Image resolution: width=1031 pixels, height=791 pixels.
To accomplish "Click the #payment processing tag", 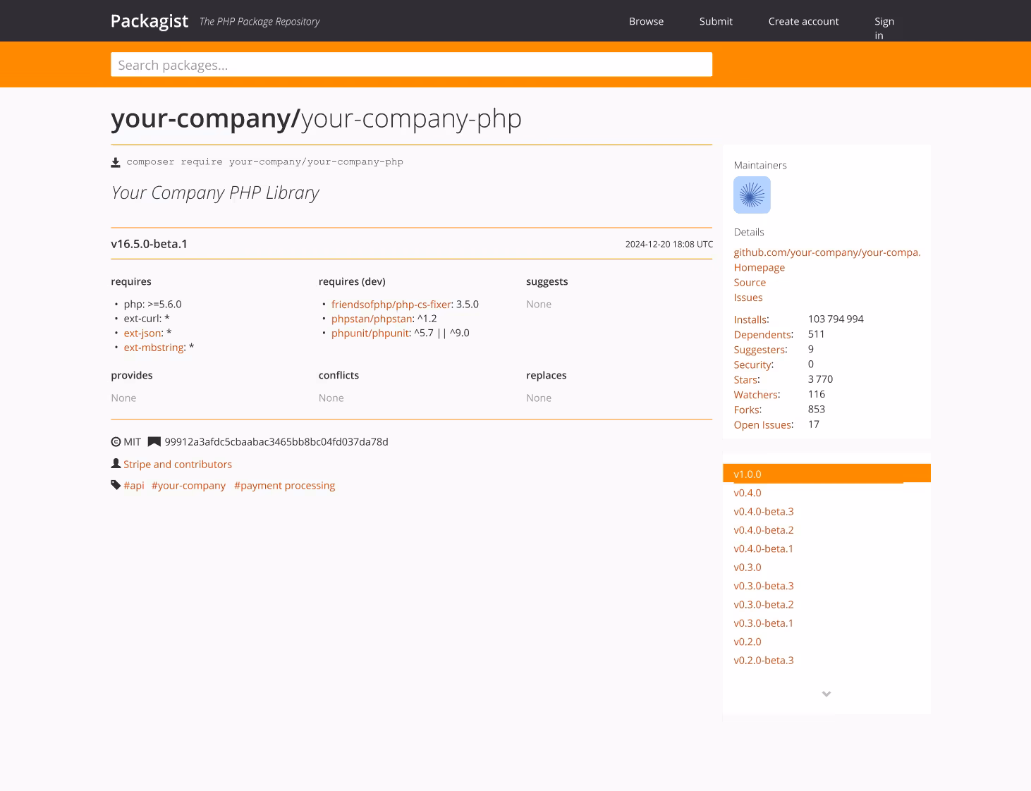I will [x=284, y=486].
